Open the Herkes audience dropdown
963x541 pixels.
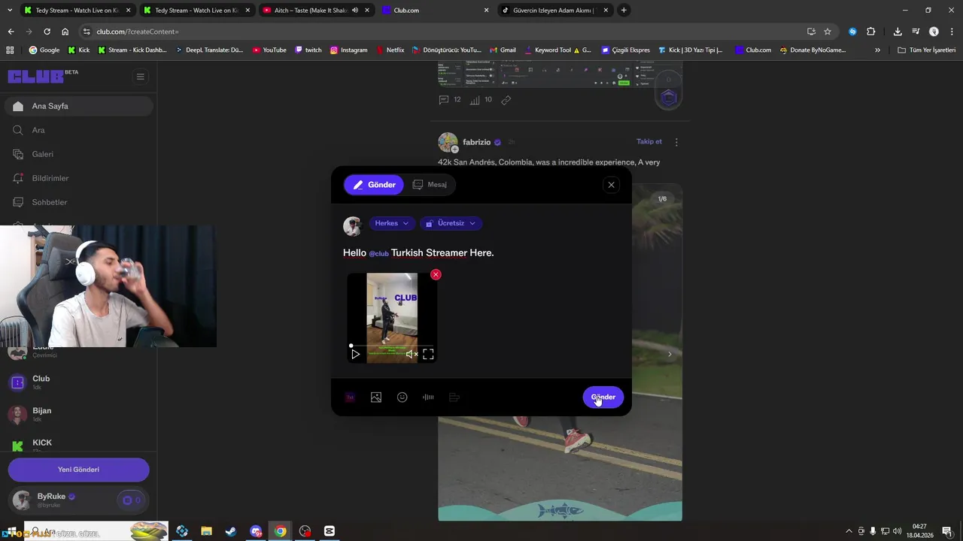(391, 223)
